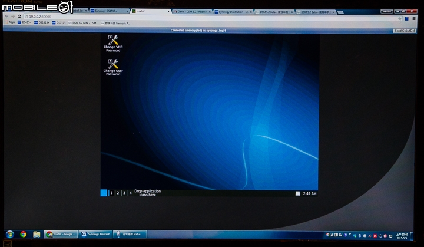
Task: Open the DS415+ bookmark
Action: coord(25,22)
